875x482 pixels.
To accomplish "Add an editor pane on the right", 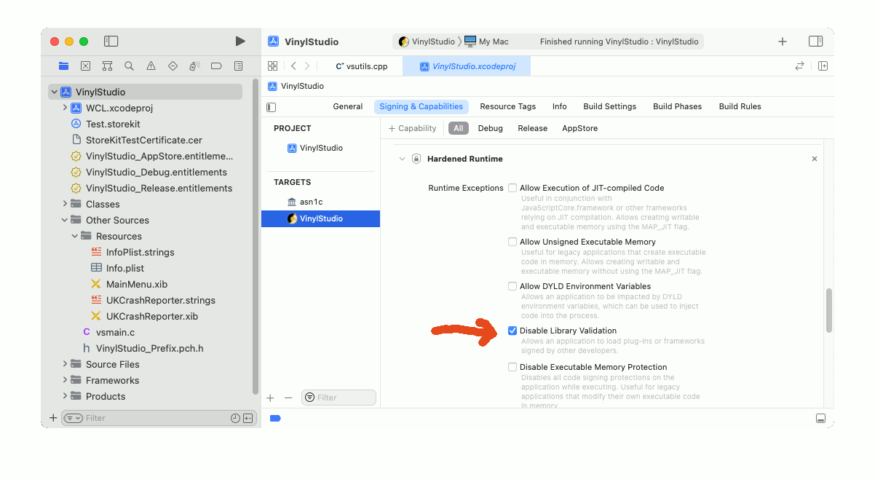I will (823, 66).
